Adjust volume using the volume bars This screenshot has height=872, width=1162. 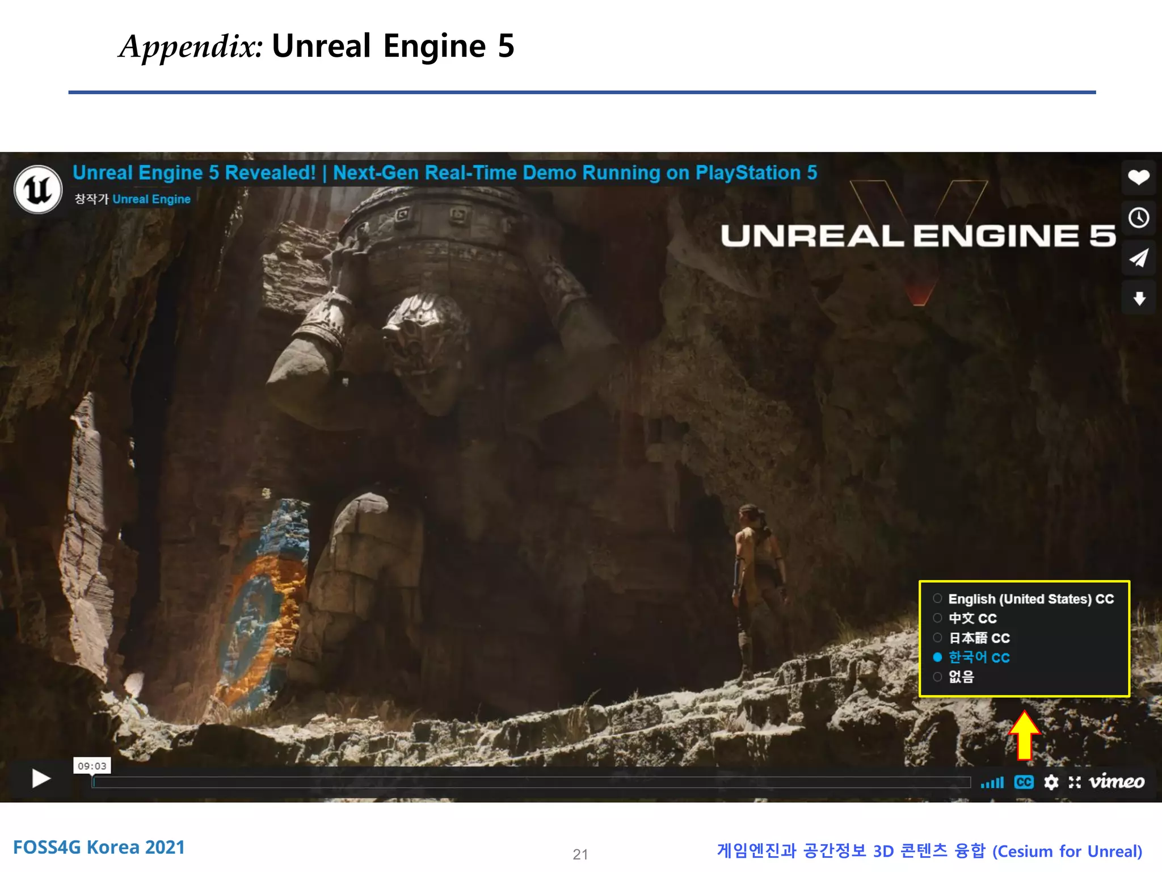(992, 782)
